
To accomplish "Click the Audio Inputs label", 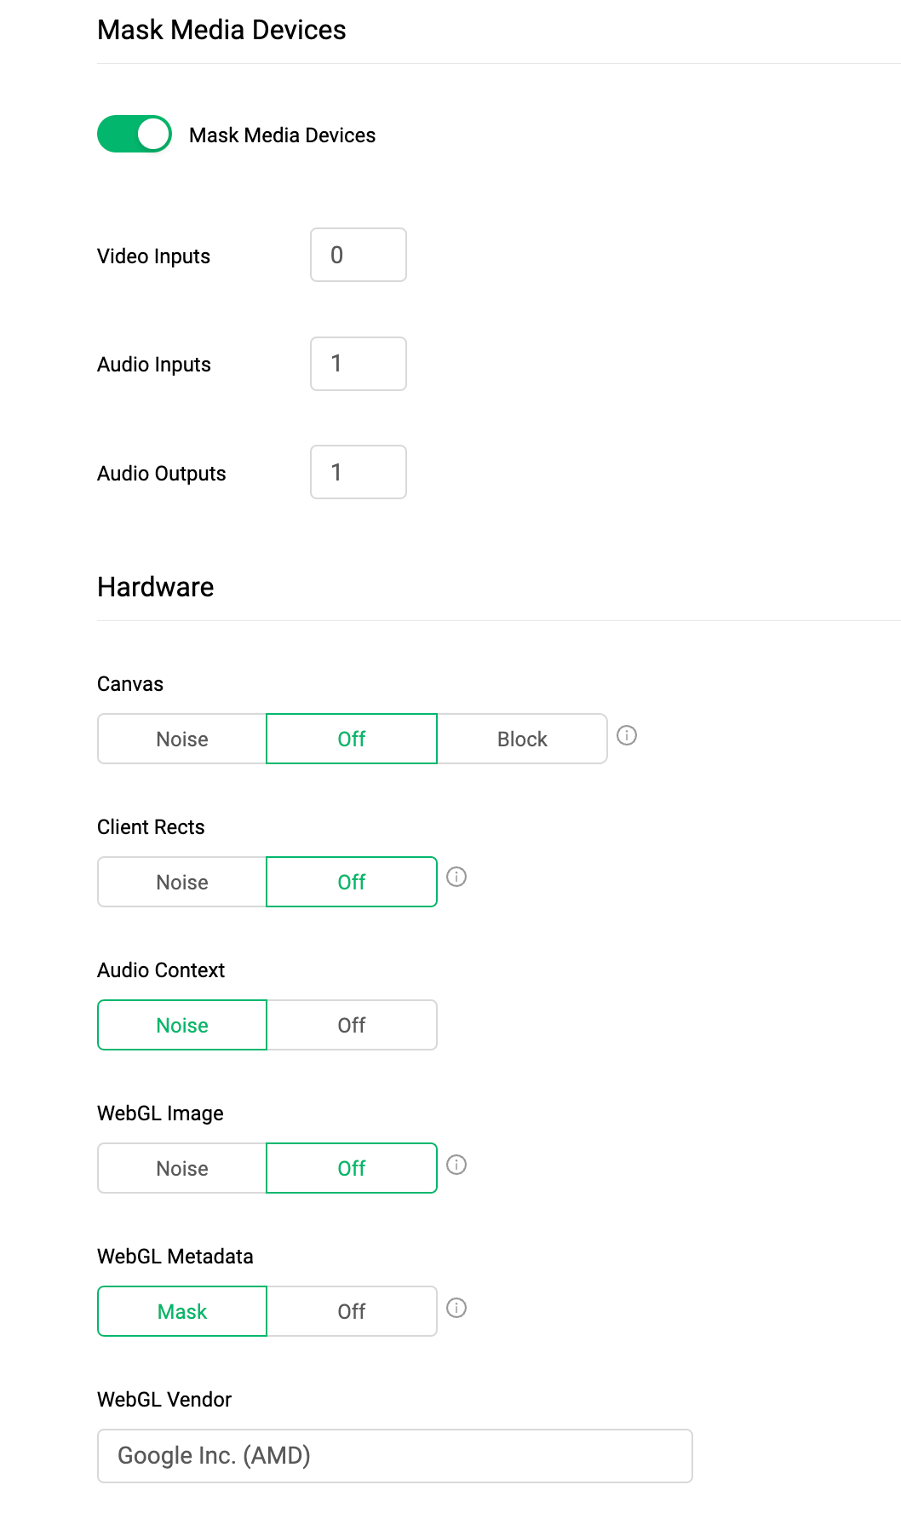I will point(154,365).
